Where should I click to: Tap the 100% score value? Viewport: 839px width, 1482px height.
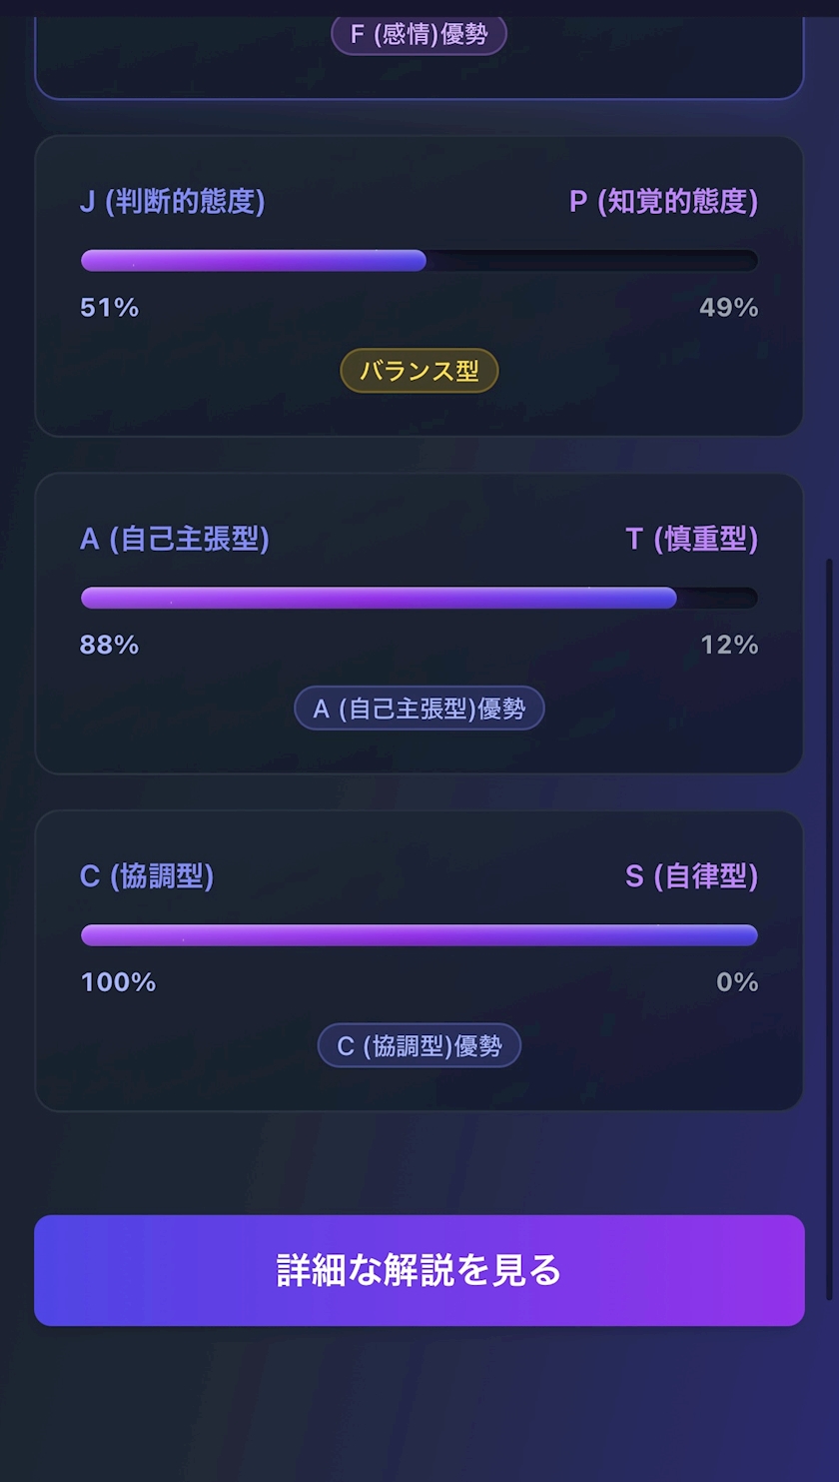pos(118,983)
